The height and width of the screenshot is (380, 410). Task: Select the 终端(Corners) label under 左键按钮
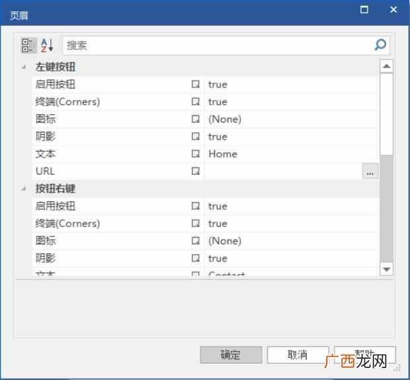point(67,101)
